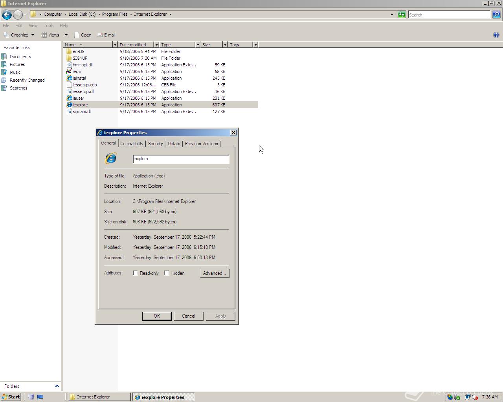503x402 pixels.
Task: Click the network icon in system tray
Action: point(467,397)
